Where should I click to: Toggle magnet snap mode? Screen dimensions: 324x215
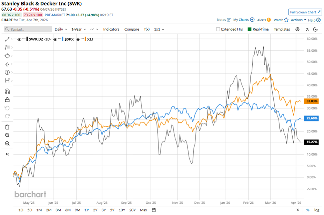(x=7, y=91)
